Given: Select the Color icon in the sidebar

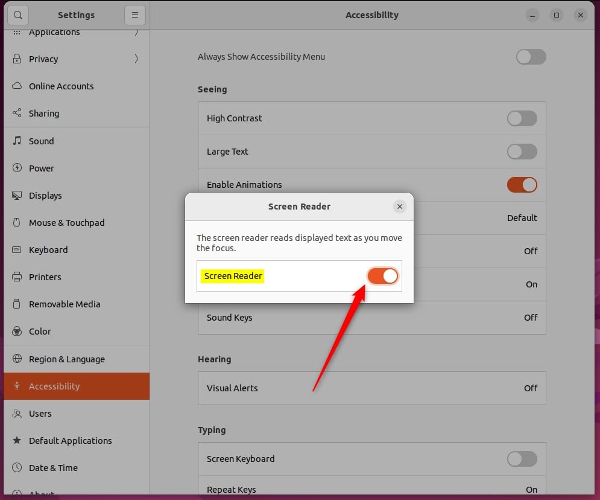Looking at the screenshot, I should click(x=17, y=331).
